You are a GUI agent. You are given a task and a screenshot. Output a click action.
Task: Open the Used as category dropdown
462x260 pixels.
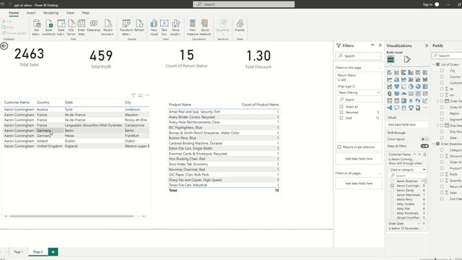coord(407,170)
